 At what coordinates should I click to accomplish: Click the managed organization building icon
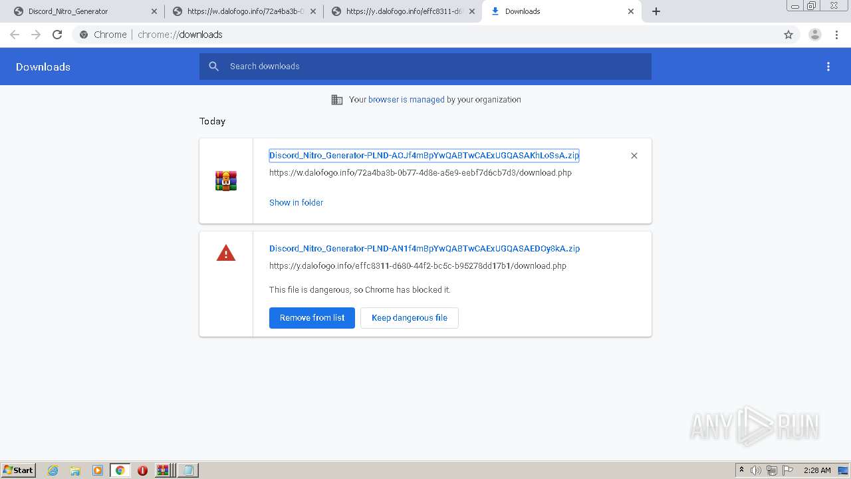point(337,100)
